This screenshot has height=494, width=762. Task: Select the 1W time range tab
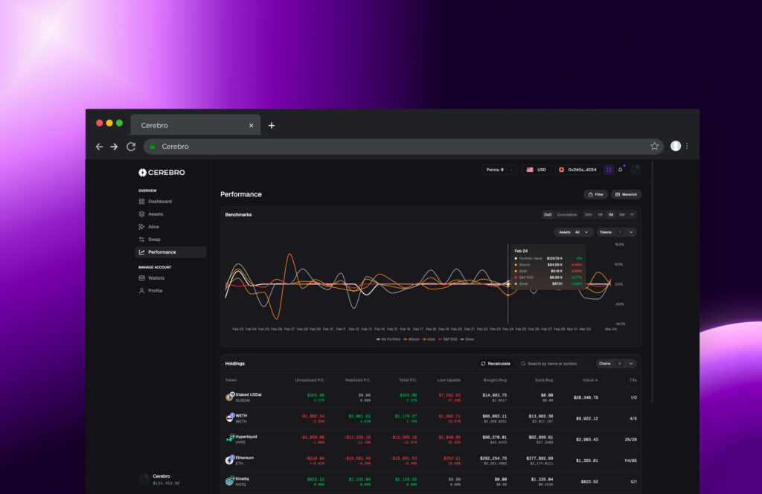pos(600,215)
